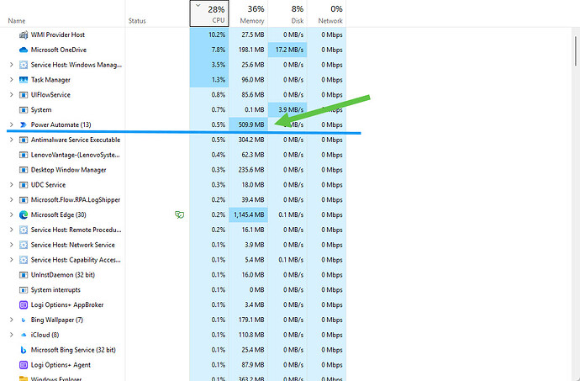Expand Service Host: Capability Acces... group
This screenshot has height=381, width=580.
pos(11,260)
